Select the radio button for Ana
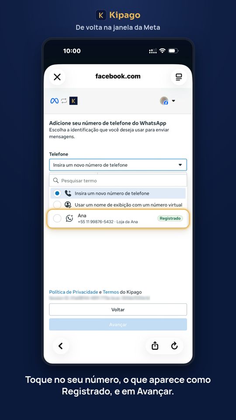Image resolution: width=236 pixels, height=420 pixels. point(57,219)
